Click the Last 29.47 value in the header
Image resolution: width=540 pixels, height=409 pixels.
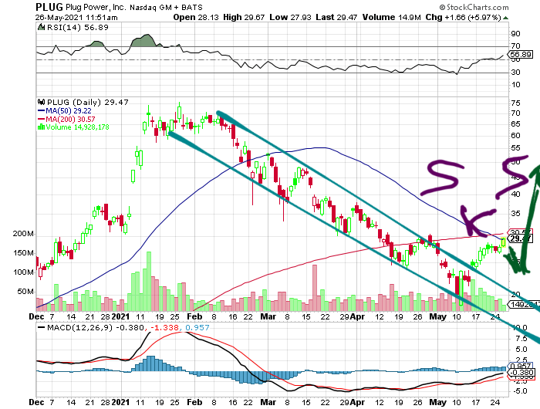click(336, 17)
